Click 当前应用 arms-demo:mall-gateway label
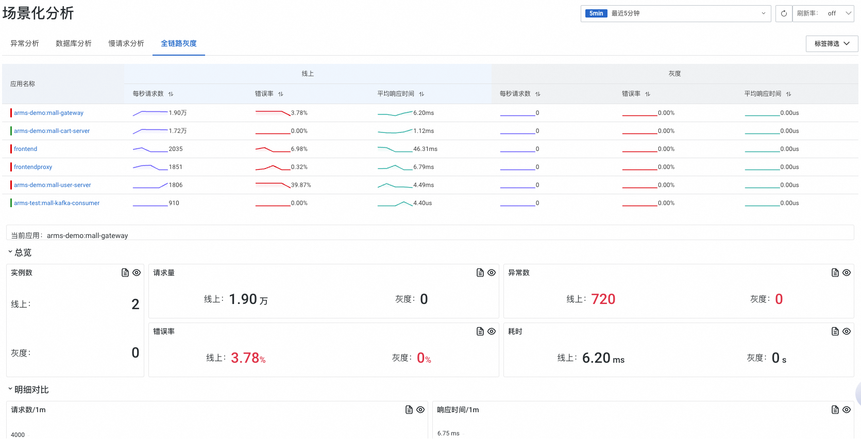 coord(70,235)
